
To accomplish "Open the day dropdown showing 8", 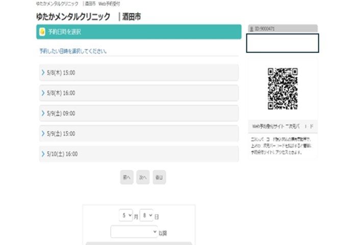I will click(x=146, y=215).
